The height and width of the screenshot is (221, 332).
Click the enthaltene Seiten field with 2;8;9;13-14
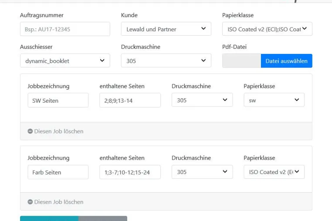pos(130,100)
